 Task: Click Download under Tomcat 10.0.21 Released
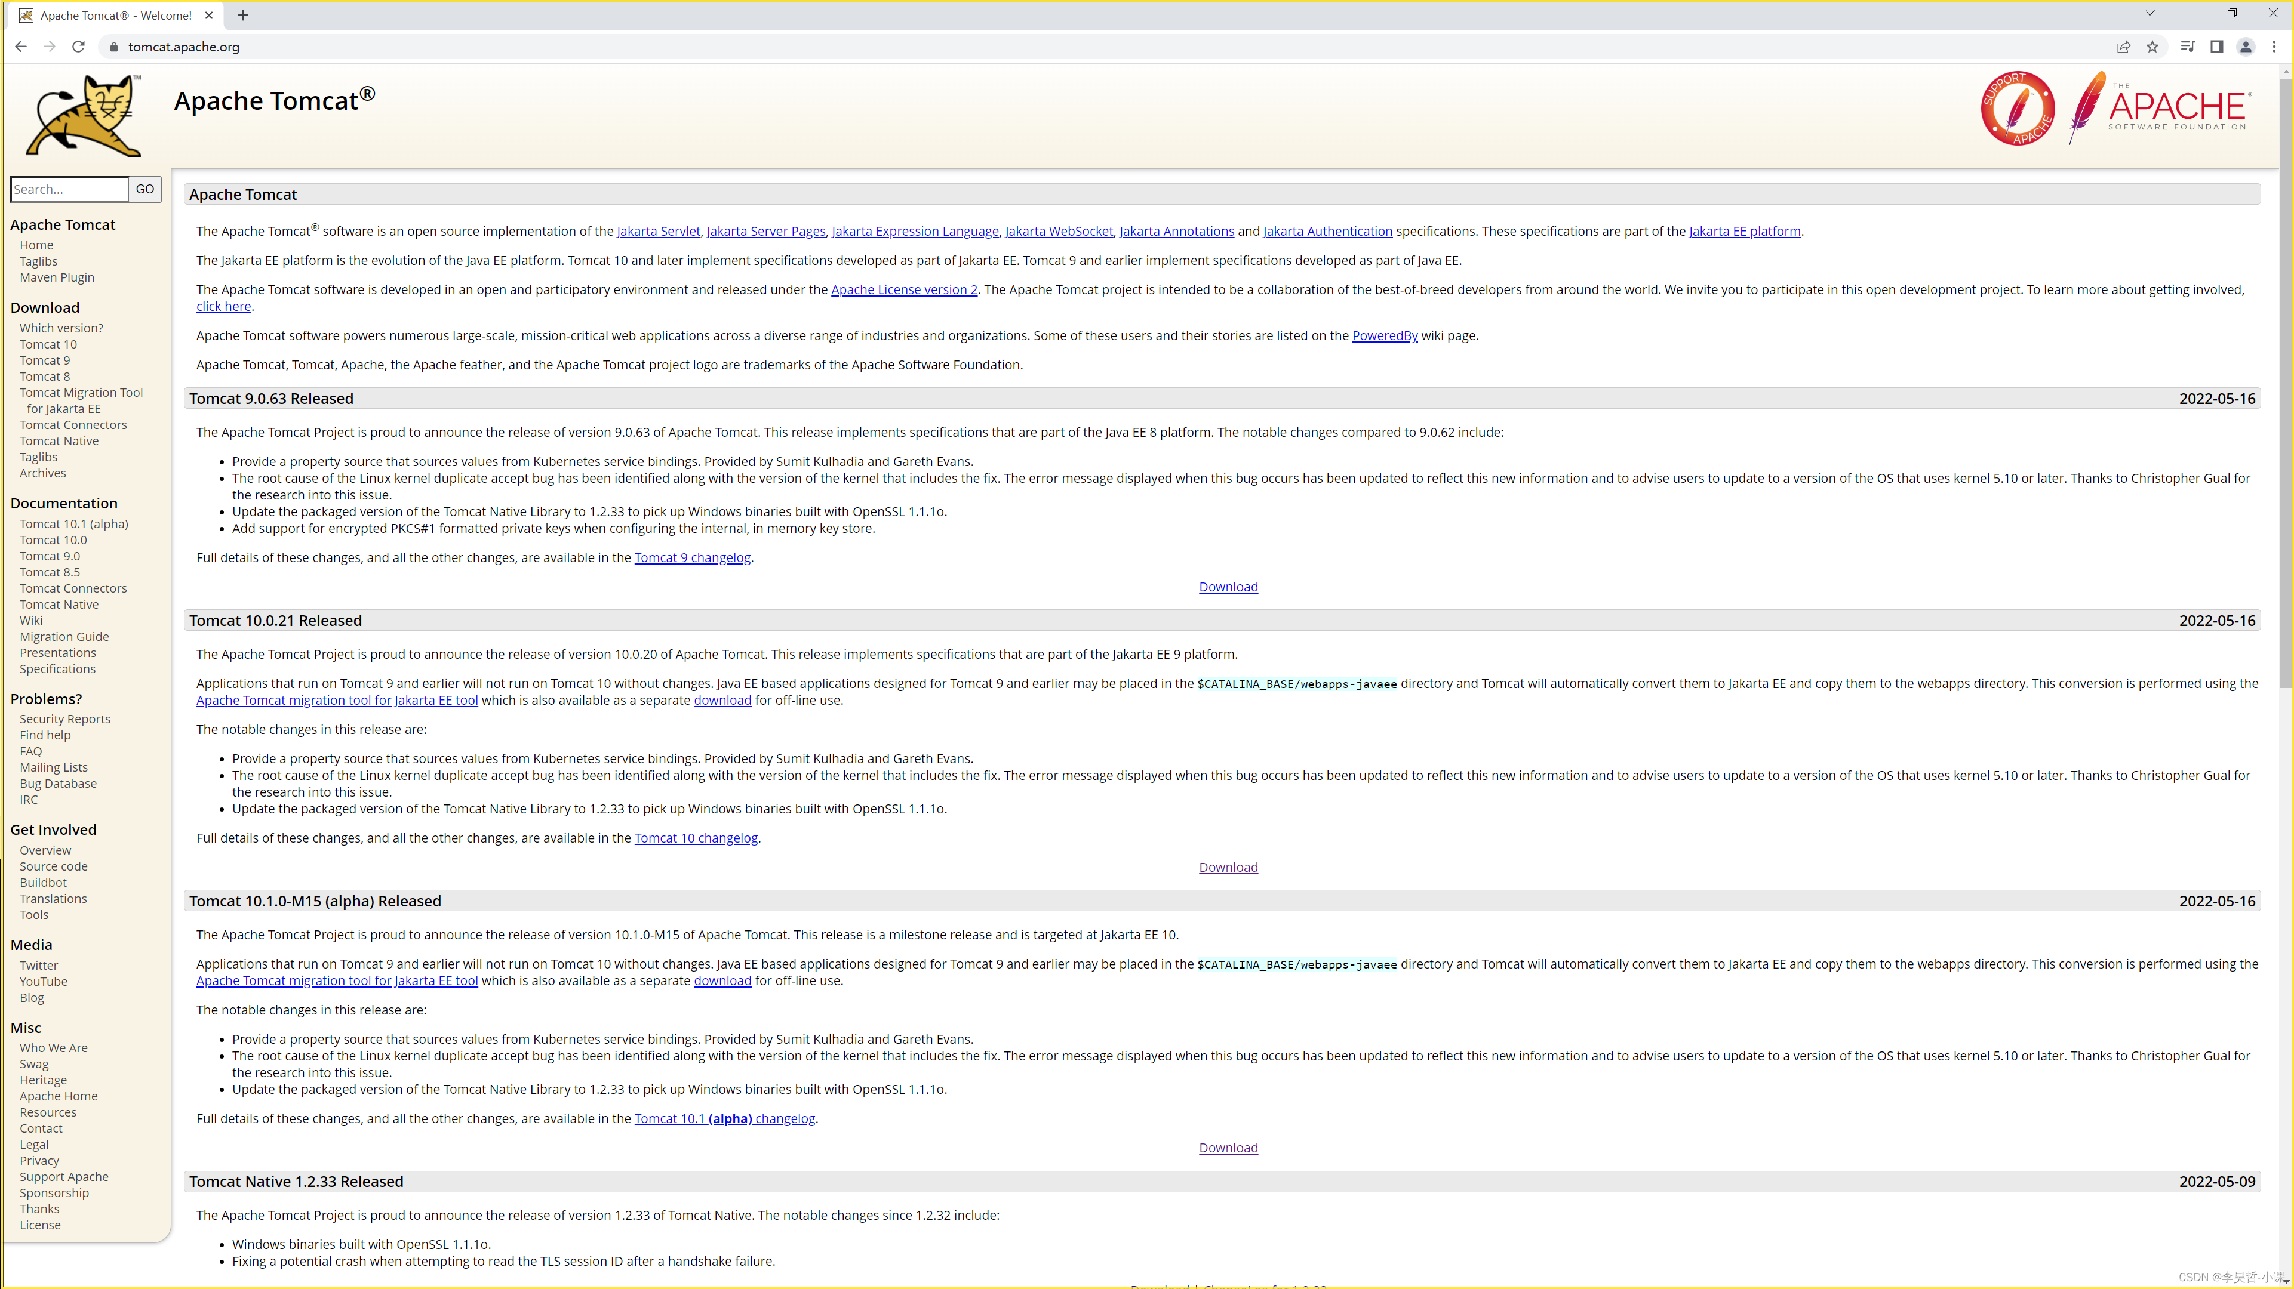tap(1228, 866)
